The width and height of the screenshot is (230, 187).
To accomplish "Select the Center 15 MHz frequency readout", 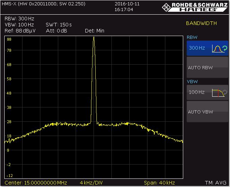I will point(36,183).
